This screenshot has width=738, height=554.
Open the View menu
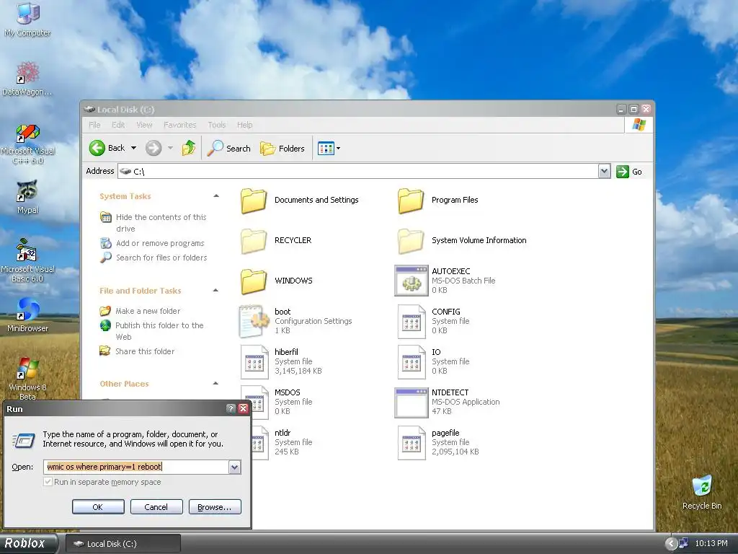point(144,125)
